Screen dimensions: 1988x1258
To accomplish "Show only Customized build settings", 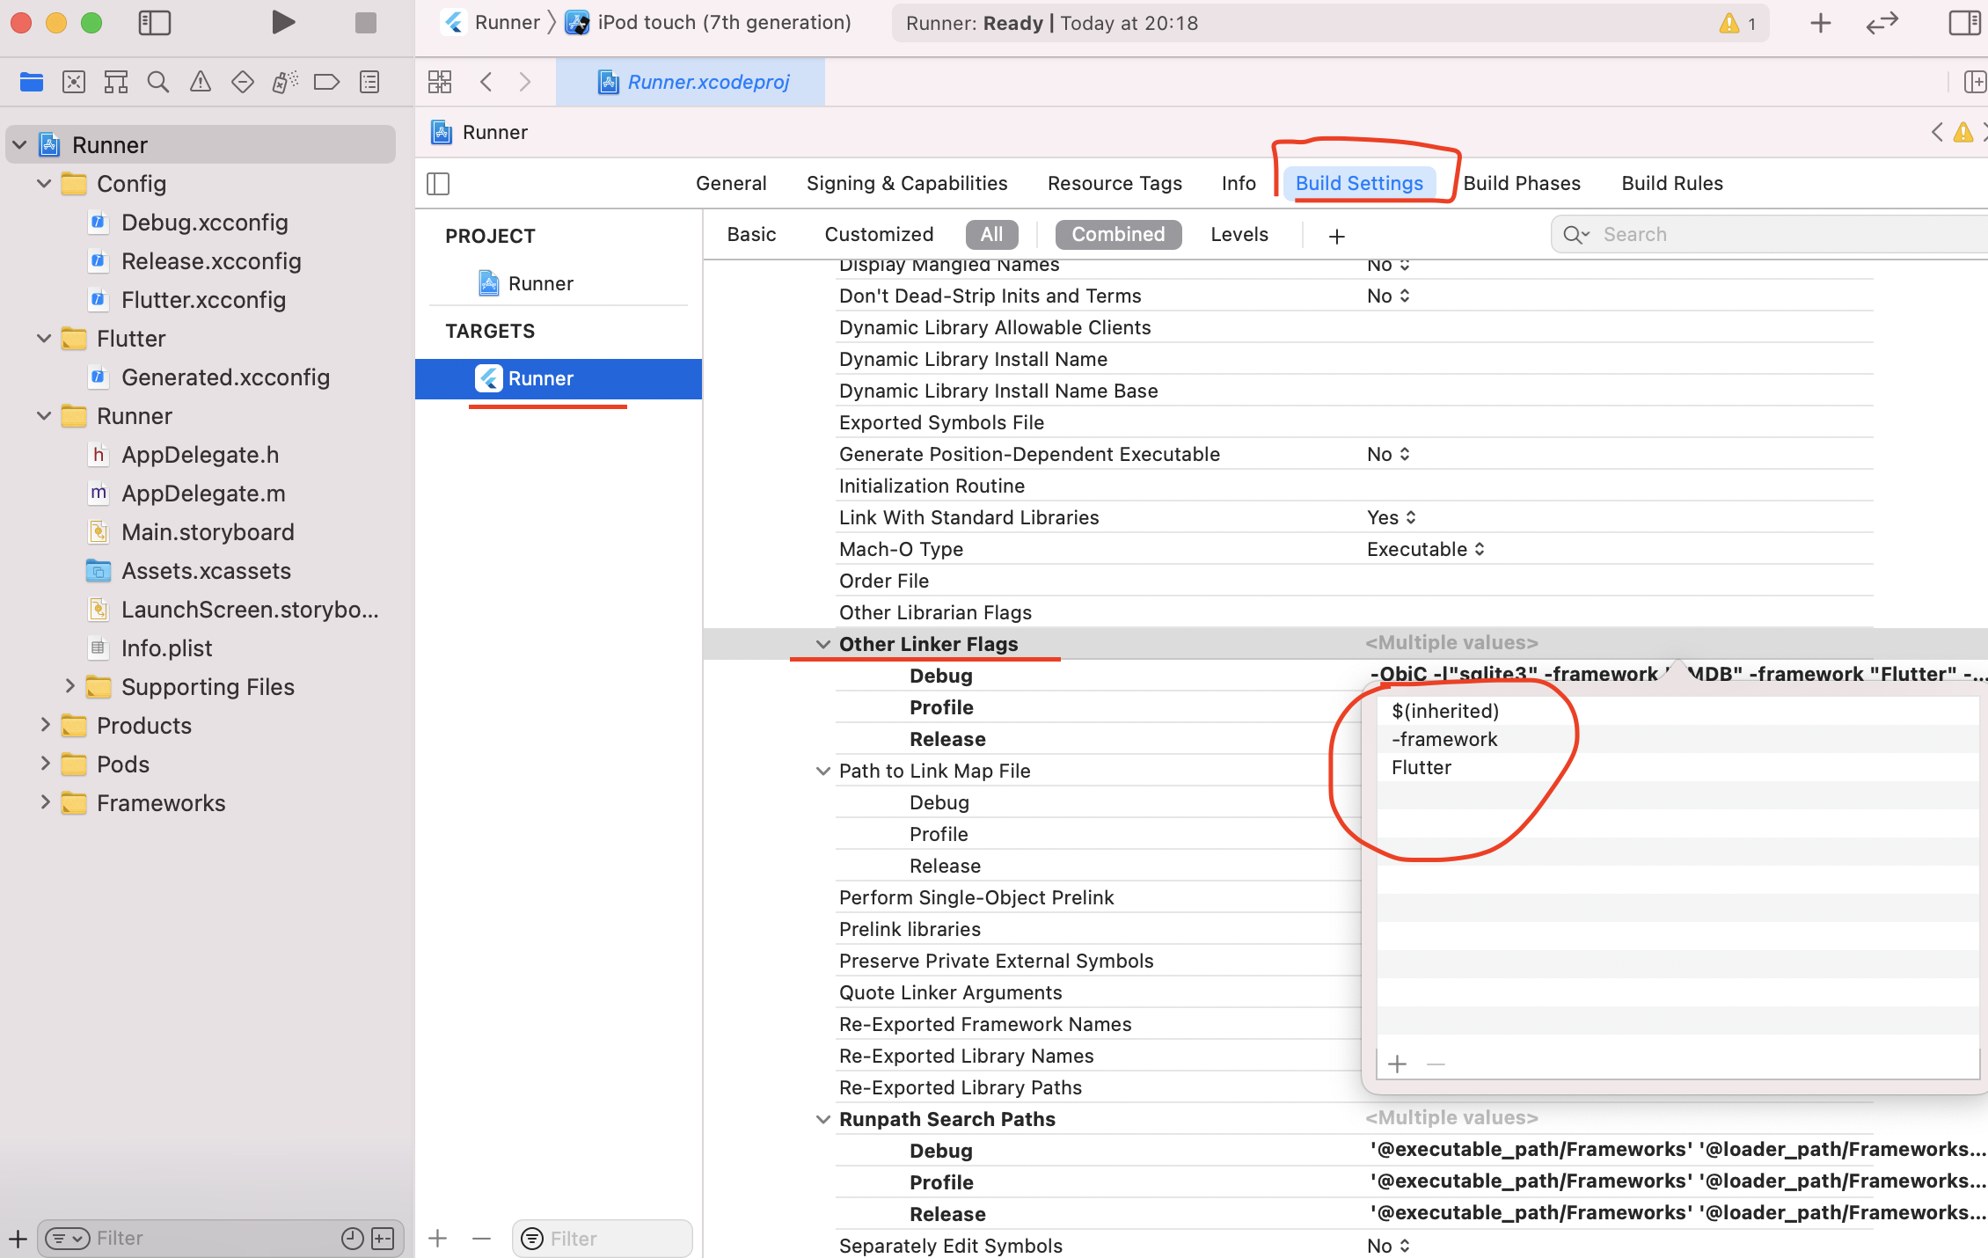I will pyautogui.click(x=879, y=235).
